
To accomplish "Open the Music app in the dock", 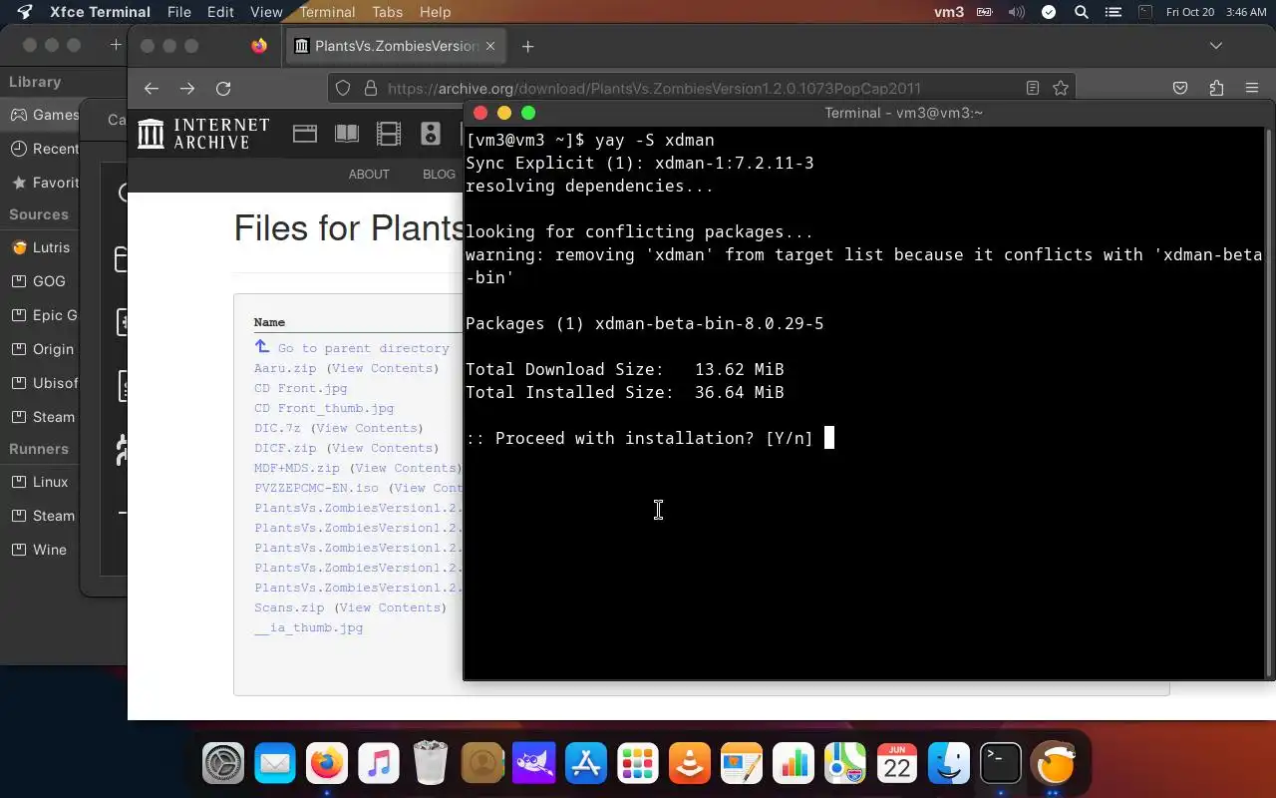I will coord(379,765).
